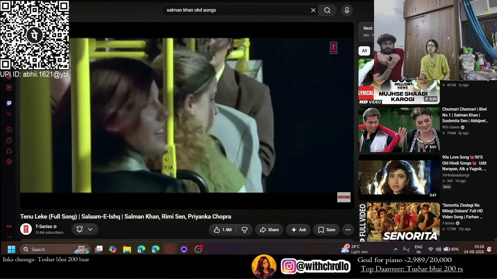Open the Mujhse Shaadi Karogi lyrical thumbnail
497x279 pixels.
(399, 82)
